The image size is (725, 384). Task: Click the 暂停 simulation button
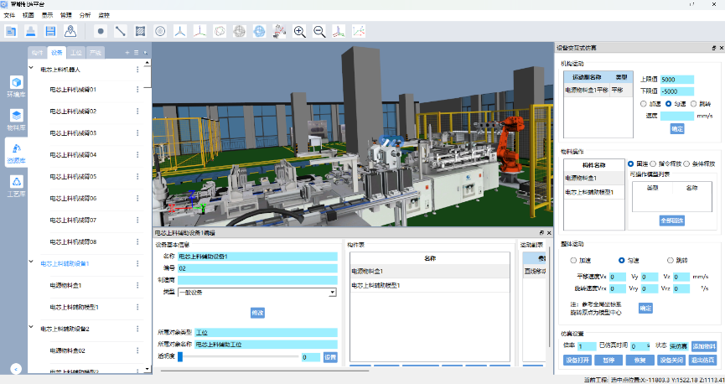pos(608,360)
